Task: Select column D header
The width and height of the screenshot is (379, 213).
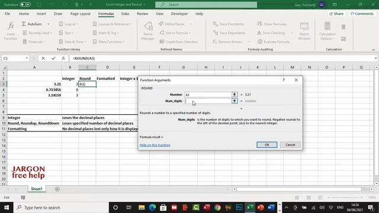Action: pyautogui.click(x=107, y=67)
